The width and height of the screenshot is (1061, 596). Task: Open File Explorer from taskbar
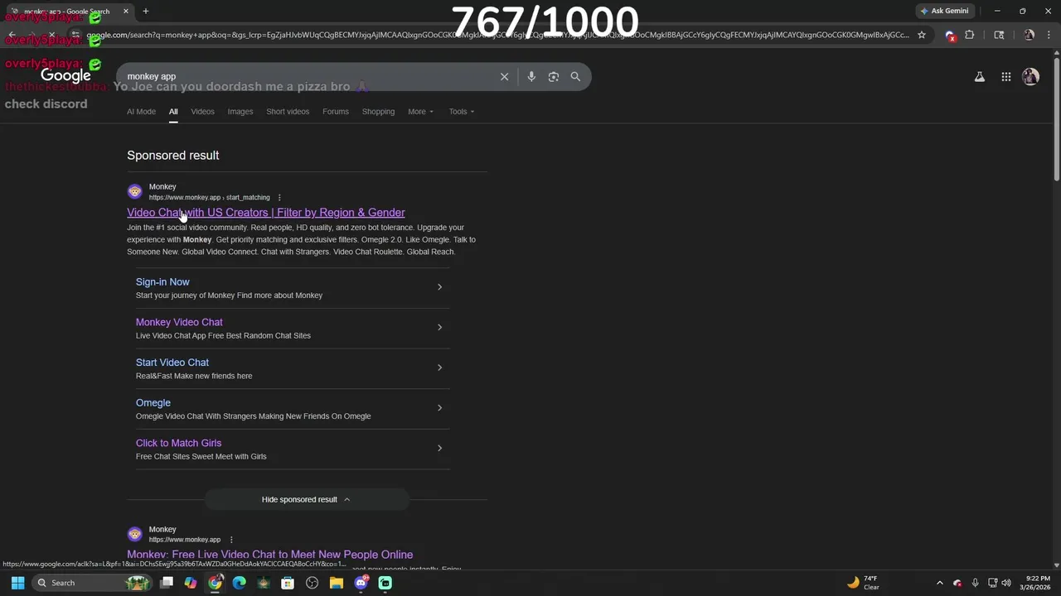[x=337, y=583]
